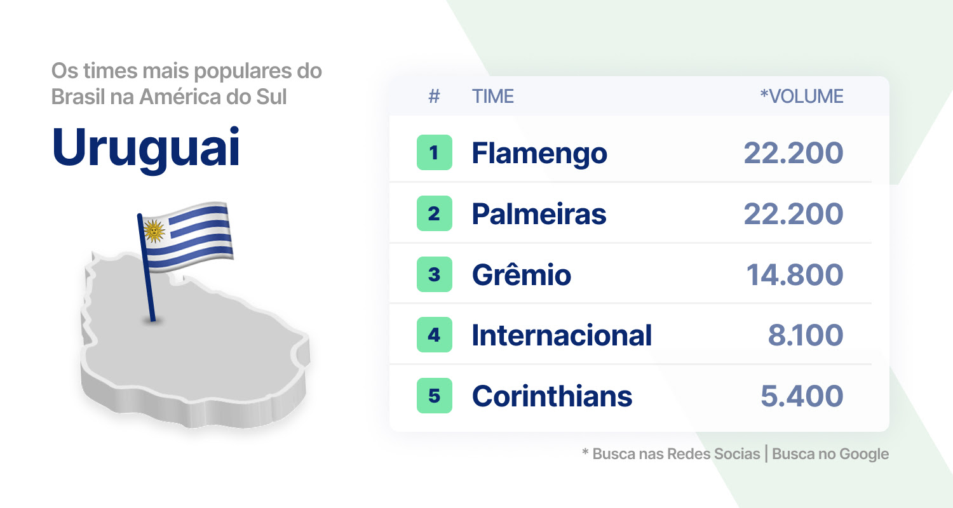The image size is (953, 508).
Task: Select the green rank 3 badge
Action: click(435, 274)
